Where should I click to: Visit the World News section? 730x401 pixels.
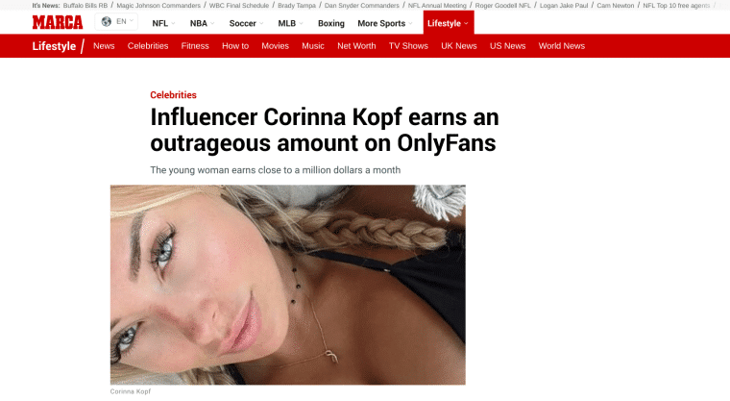(x=562, y=46)
